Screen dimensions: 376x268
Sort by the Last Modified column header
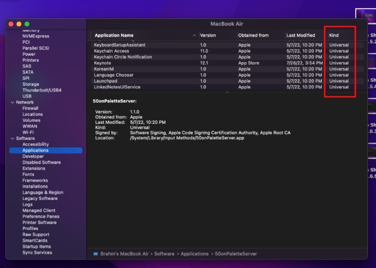click(301, 35)
